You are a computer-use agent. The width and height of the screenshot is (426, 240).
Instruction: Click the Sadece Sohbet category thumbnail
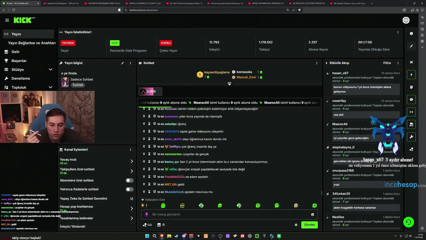point(65,82)
